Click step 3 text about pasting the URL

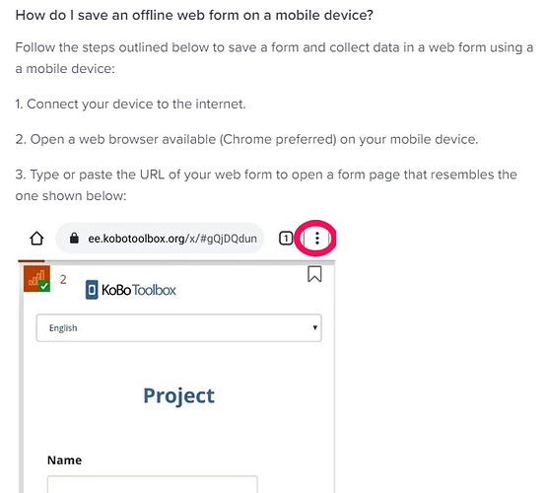pos(266,185)
